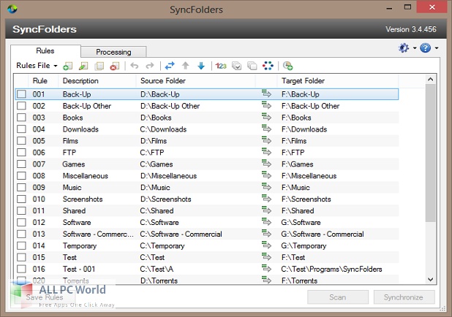The height and width of the screenshot is (317, 452).
Task: Check the box for rule 001 Back-Up
Action: [21, 94]
